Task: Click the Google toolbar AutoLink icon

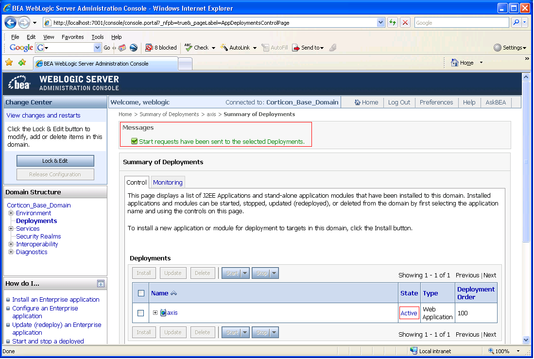Action: click(224, 47)
